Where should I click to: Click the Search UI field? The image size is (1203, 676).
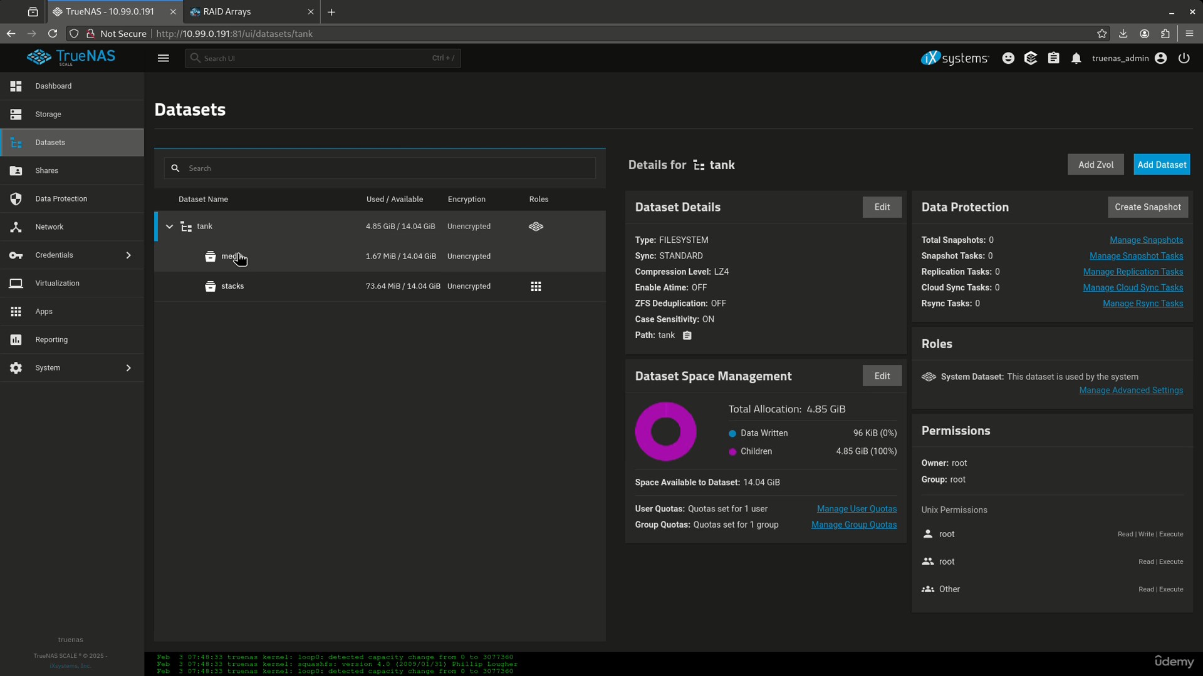point(323,58)
